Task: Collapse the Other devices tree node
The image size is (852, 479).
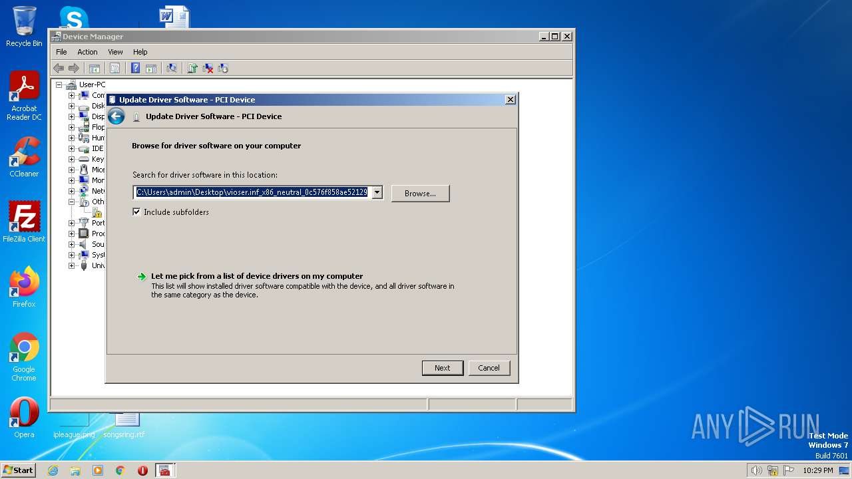Action: click(x=71, y=202)
